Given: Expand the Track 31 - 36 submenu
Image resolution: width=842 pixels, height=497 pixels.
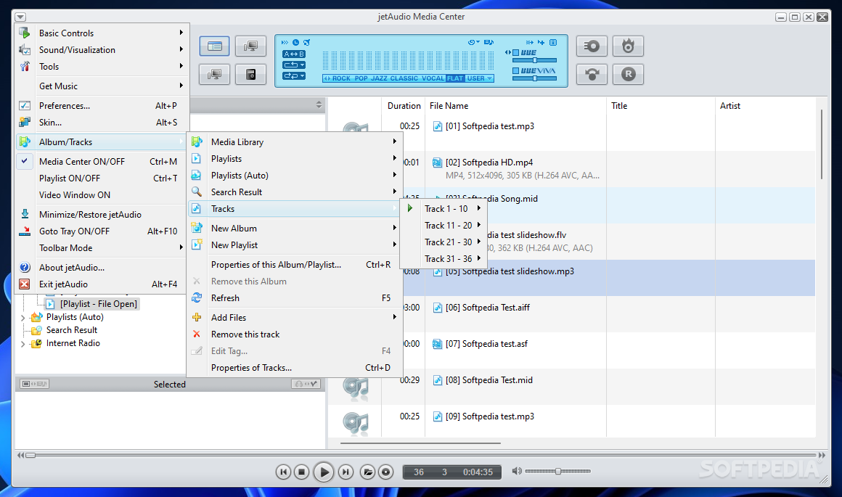Looking at the screenshot, I should pos(445,259).
